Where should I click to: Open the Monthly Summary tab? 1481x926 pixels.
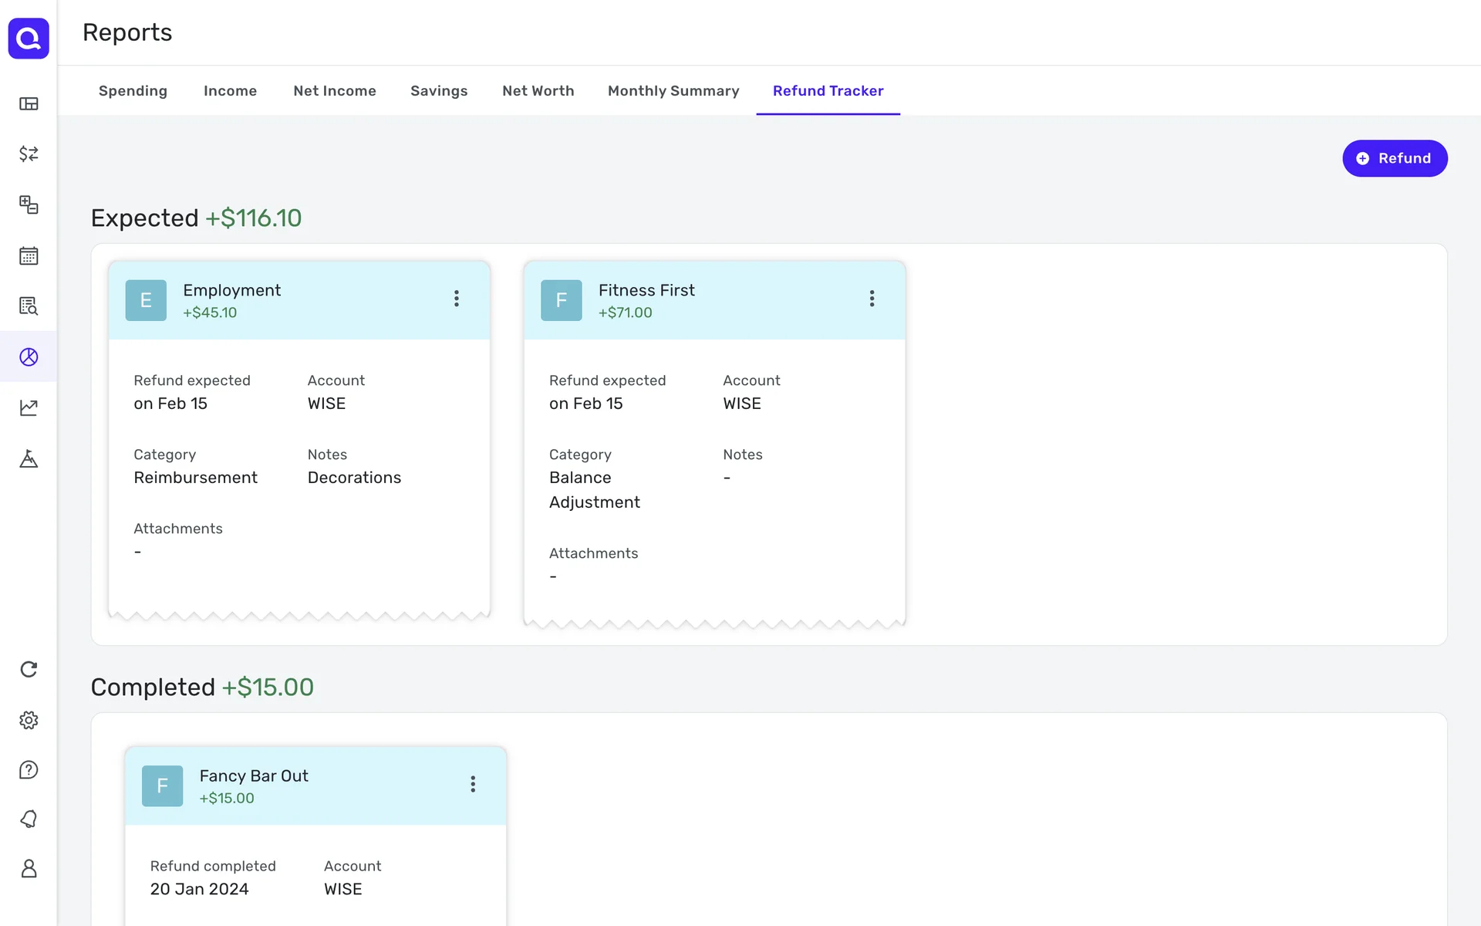pyautogui.click(x=673, y=91)
